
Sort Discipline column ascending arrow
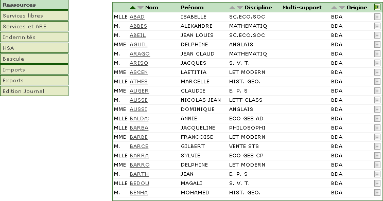232,8
